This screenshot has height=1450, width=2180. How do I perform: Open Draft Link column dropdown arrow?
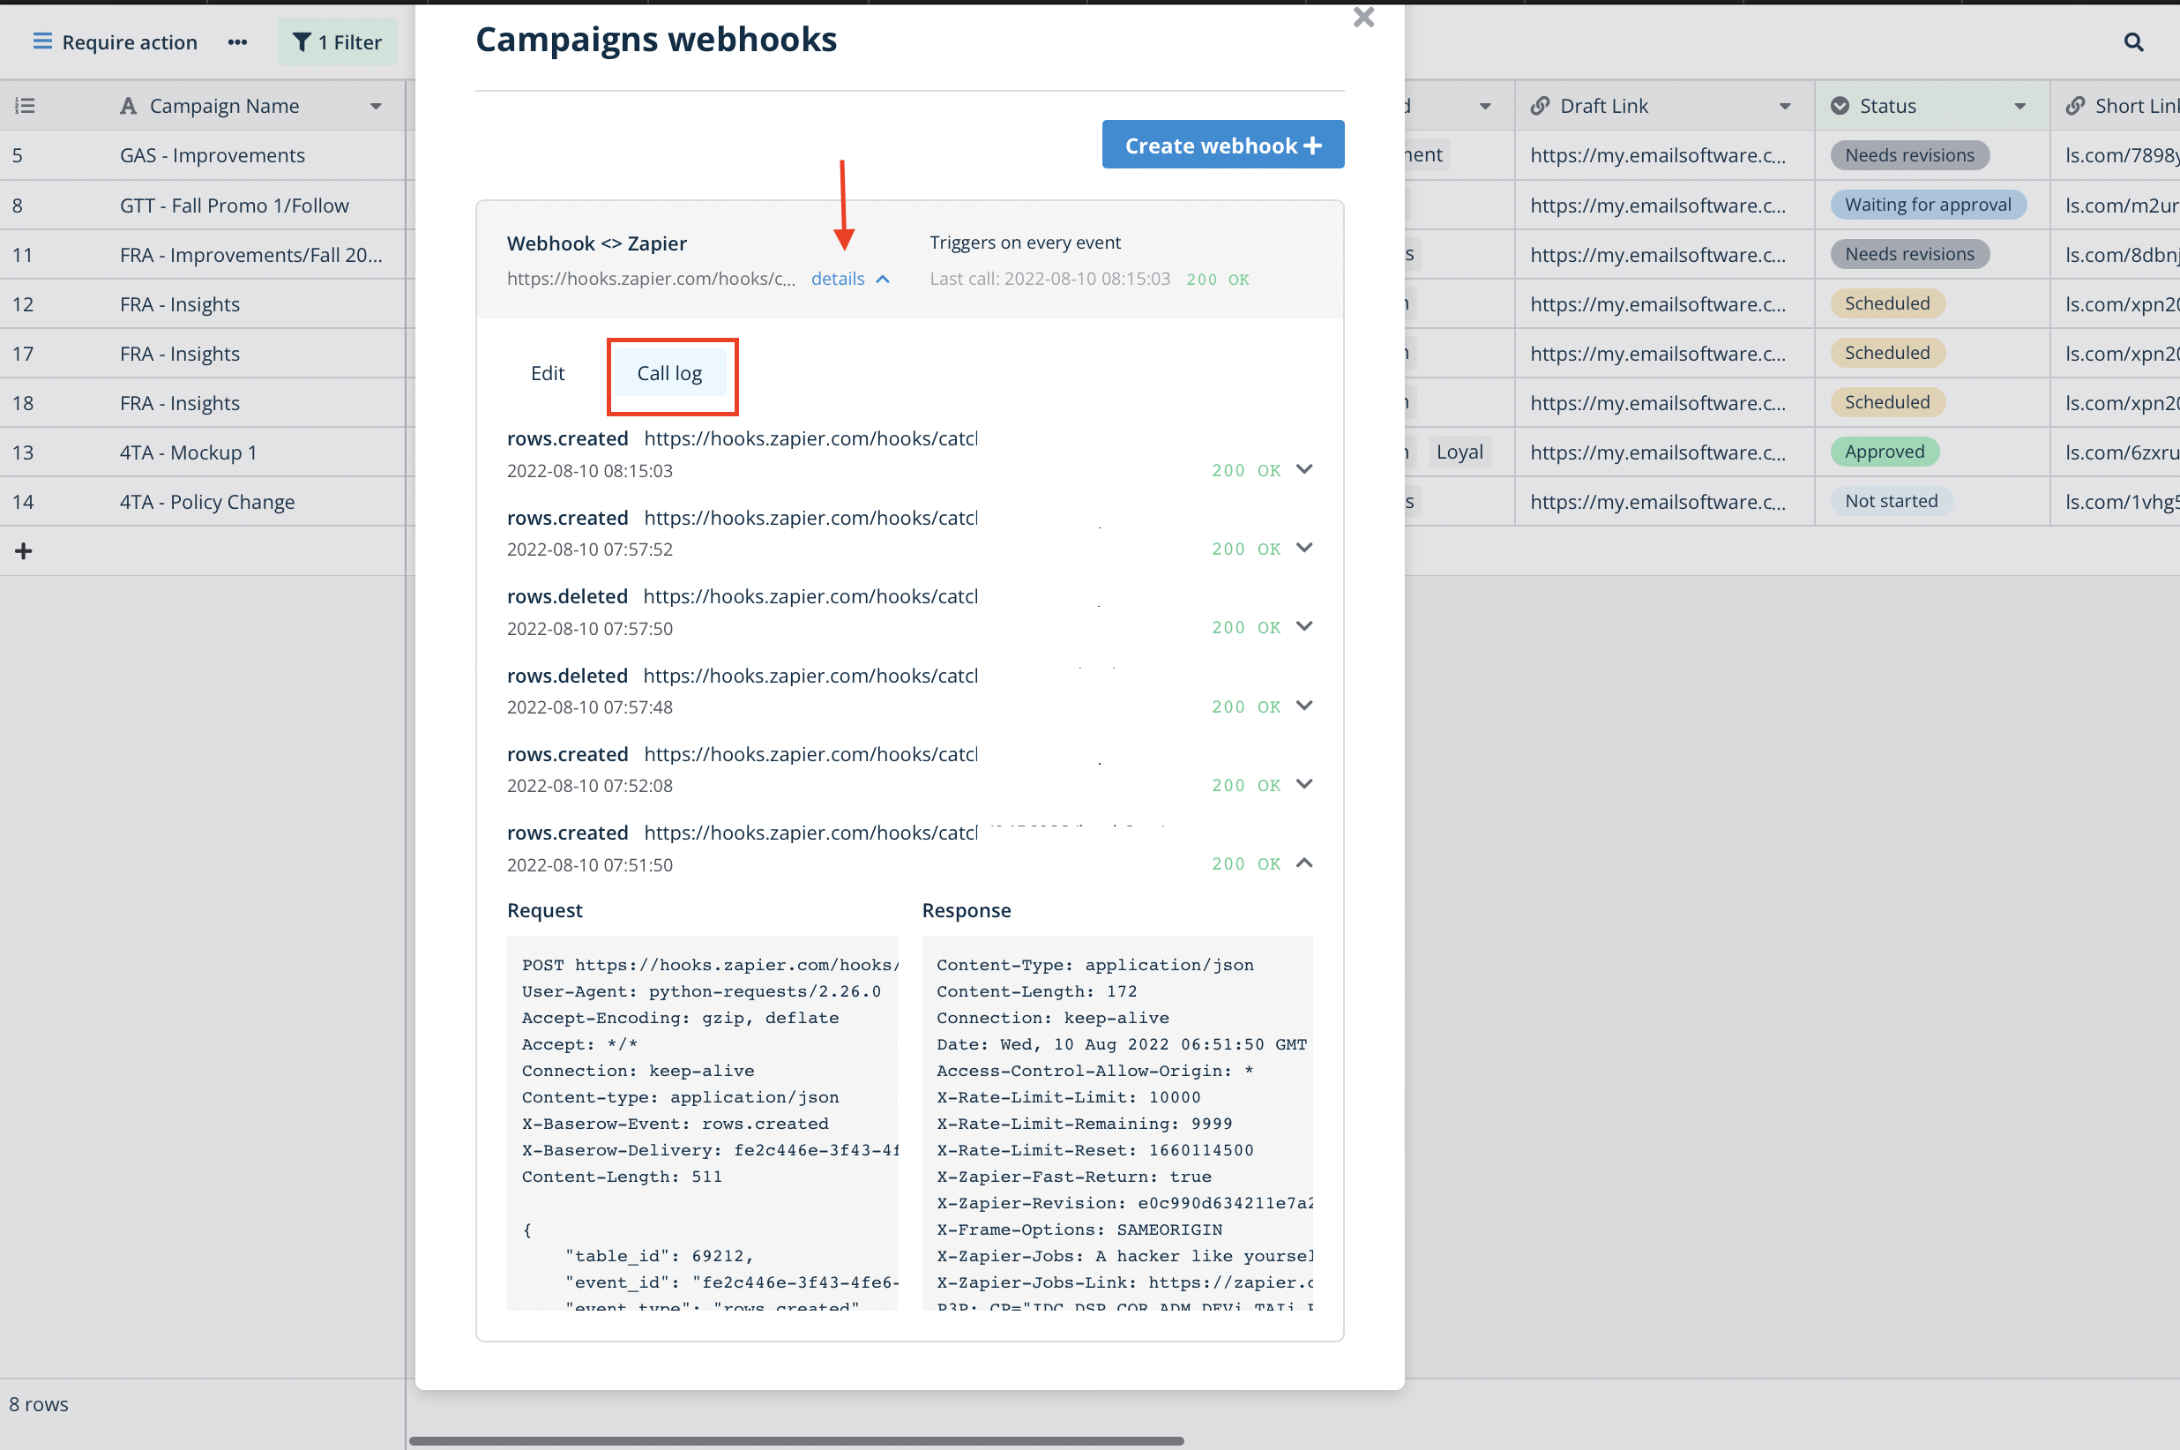point(1784,107)
